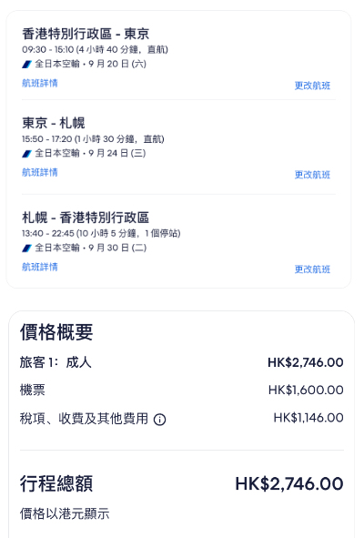Click the 行程總額 label
This screenshot has width=364, height=538.
[x=56, y=483]
